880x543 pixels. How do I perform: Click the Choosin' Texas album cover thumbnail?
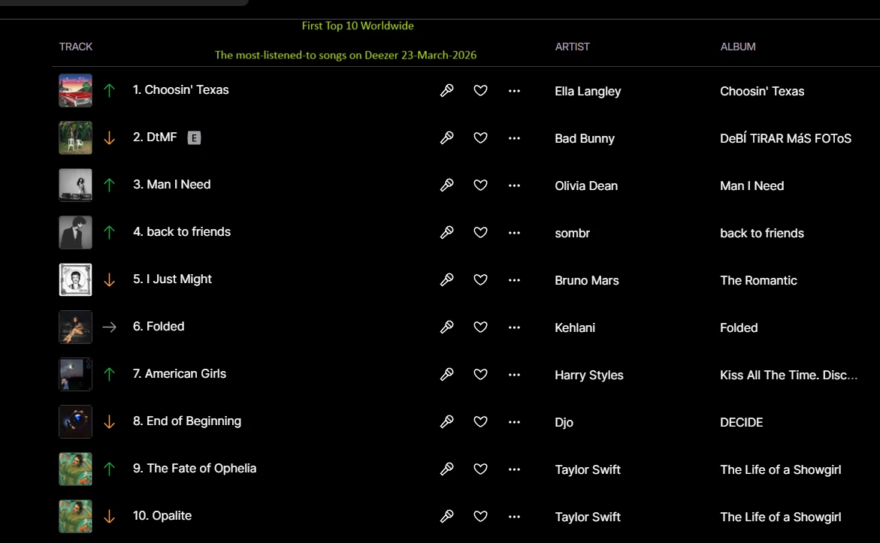tap(76, 90)
